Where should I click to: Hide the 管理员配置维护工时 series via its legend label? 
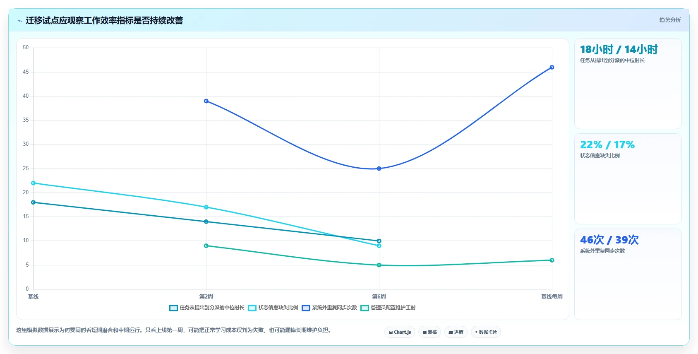click(393, 308)
